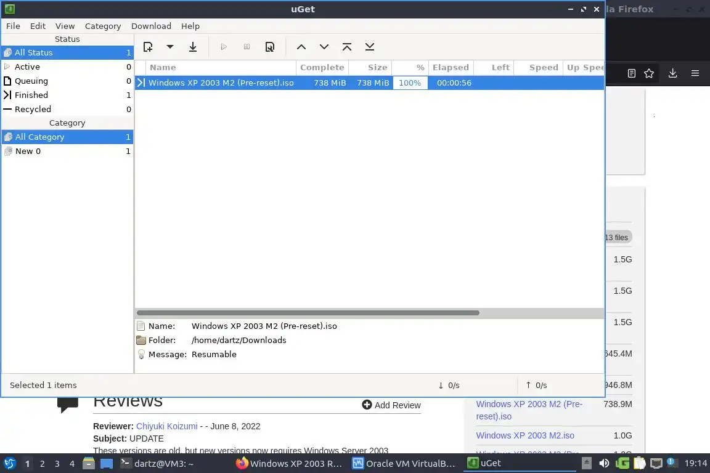
Task: Select the All Status filter row
Action: click(67, 52)
